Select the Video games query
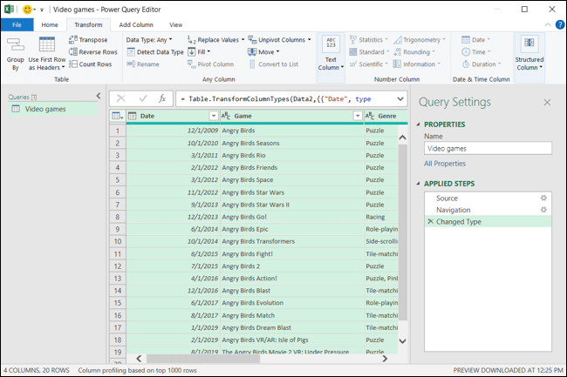Screen dimensions: 567x377 click(53, 109)
